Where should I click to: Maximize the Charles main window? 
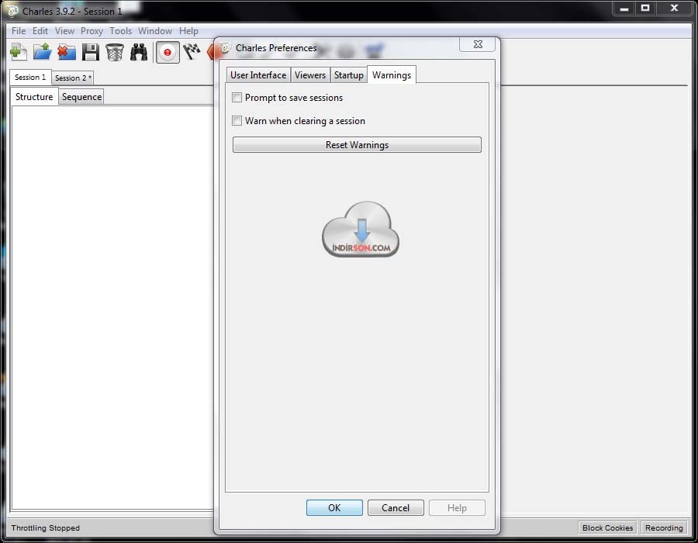tap(645, 9)
